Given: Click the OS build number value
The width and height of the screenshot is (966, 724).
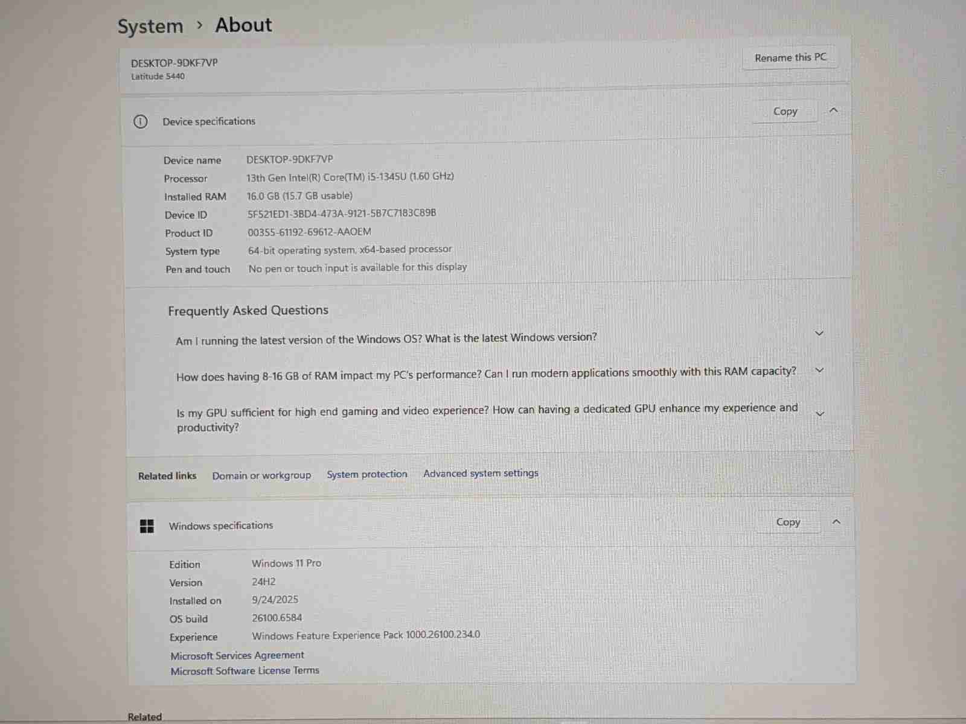Looking at the screenshot, I should click(277, 618).
